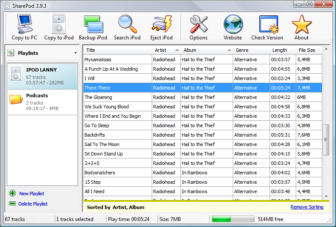The height and width of the screenshot is (227, 336).
Task: Select the track 2+2=5
Action: pyautogui.click(x=203, y=163)
